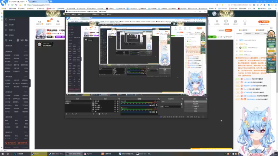278x156 pixels.
Task: Open dropdown arrow beside the address-bar star
Action: pyautogui.click(x=225, y=5)
